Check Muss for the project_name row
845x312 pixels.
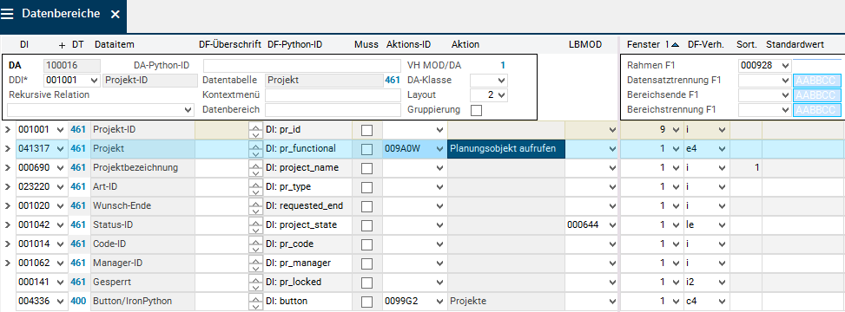click(367, 168)
